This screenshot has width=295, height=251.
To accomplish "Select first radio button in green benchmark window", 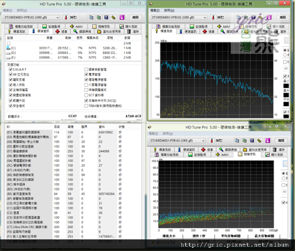I will pos(285,50).
